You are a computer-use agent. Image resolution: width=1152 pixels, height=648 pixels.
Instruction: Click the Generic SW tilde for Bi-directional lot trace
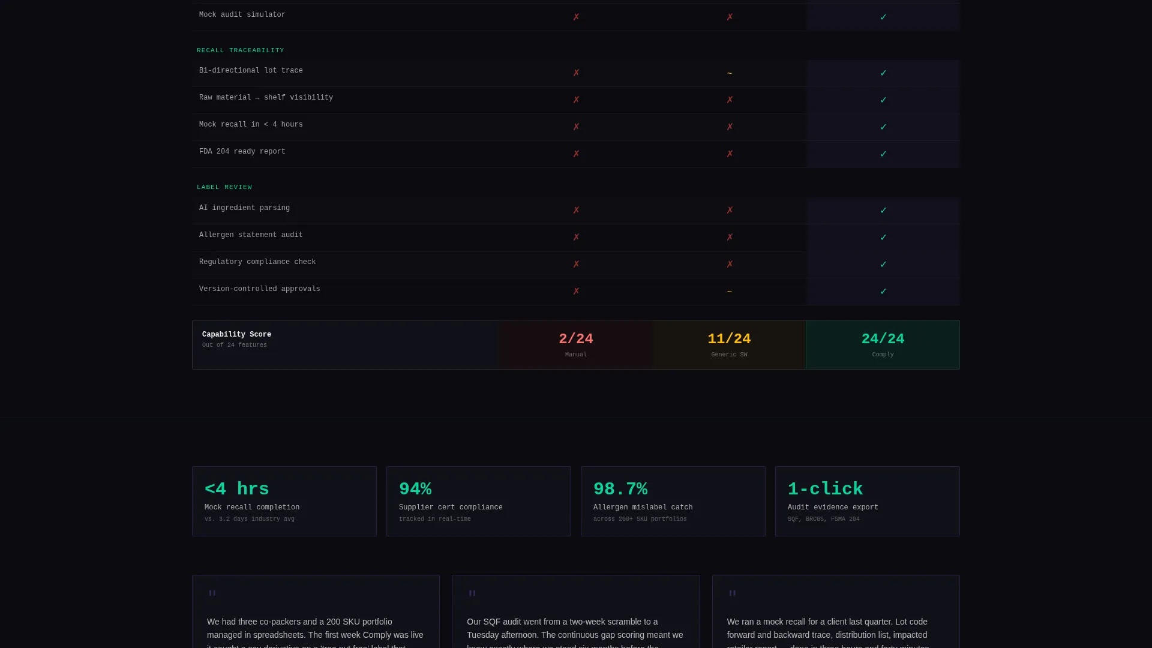point(730,73)
